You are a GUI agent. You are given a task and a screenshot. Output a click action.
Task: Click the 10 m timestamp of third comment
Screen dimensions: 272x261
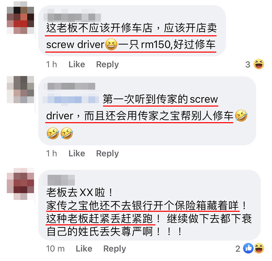click(55, 249)
